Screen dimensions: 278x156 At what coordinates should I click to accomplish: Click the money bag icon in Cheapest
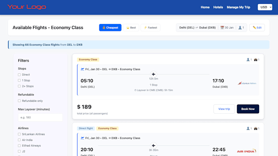(x=104, y=28)
